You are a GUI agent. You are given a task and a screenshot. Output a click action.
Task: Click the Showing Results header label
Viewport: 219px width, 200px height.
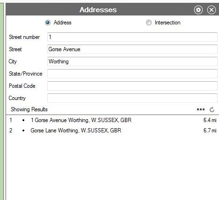click(x=29, y=109)
